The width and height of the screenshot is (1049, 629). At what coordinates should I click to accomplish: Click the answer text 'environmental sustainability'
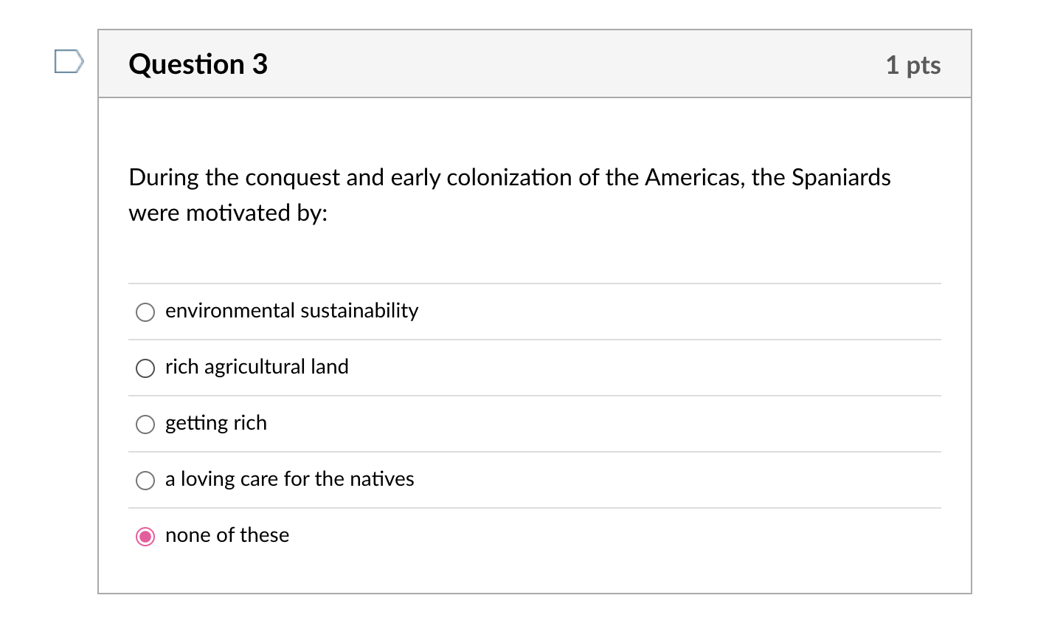[291, 311]
